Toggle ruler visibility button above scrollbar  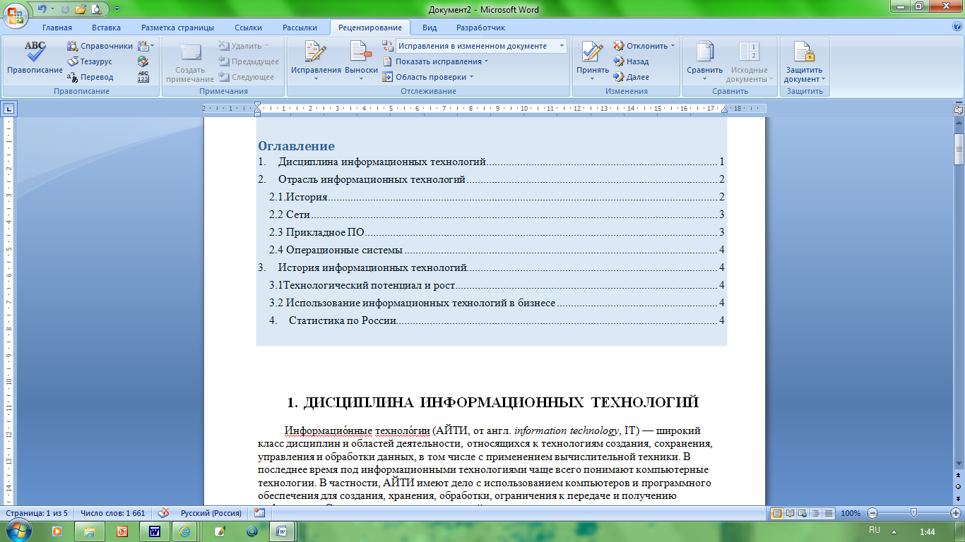click(959, 109)
